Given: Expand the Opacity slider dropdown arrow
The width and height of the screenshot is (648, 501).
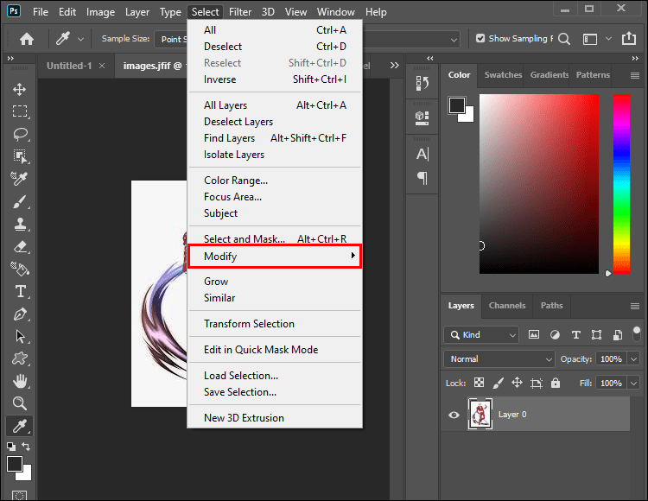Looking at the screenshot, I should [634, 358].
